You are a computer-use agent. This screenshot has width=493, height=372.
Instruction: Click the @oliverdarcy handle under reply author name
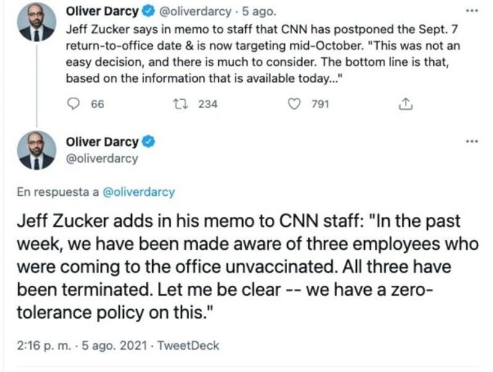coord(101,158)
